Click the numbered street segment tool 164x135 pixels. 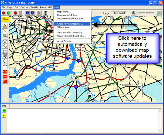5,46
